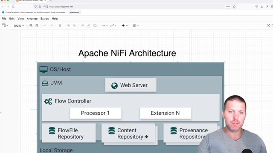This screenshot has width=273, height=153.
Task: Select the JVM label
Action: point(56,83)
